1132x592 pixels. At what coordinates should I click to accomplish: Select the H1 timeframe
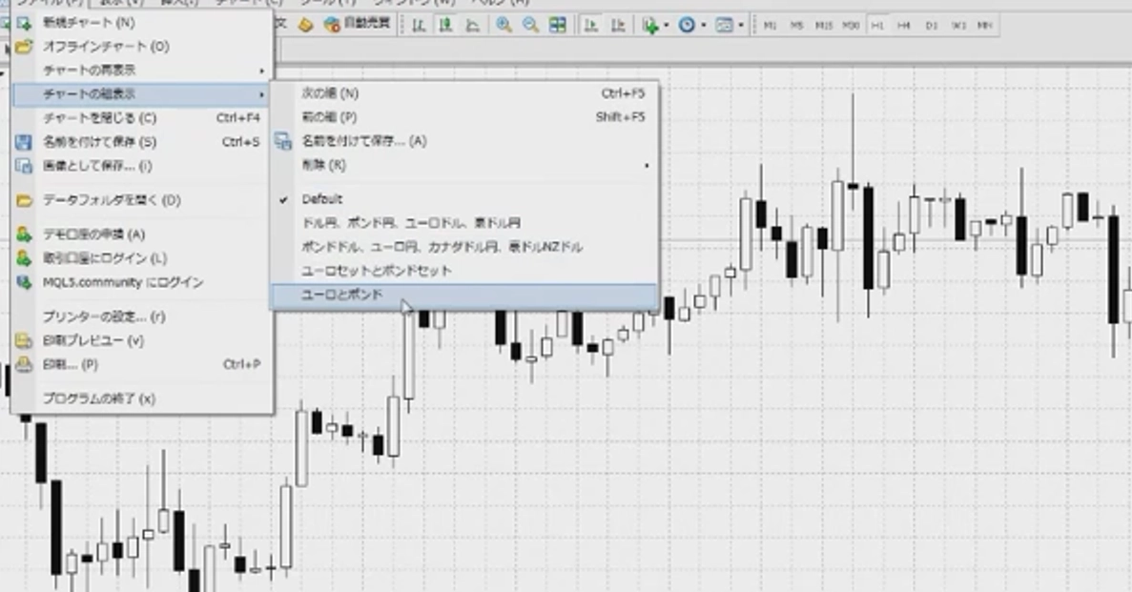(x=877, y=26)
